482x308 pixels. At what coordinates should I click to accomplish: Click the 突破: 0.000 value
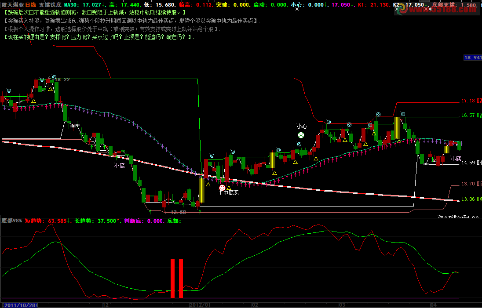[233, 5]
